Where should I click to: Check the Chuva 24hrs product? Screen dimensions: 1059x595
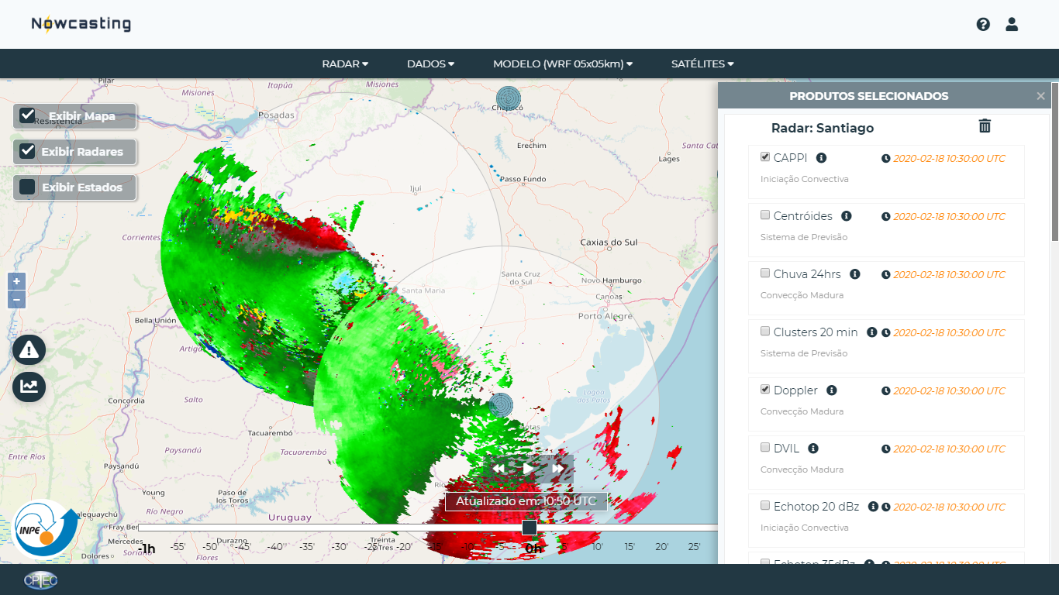(x=765, y=273)
